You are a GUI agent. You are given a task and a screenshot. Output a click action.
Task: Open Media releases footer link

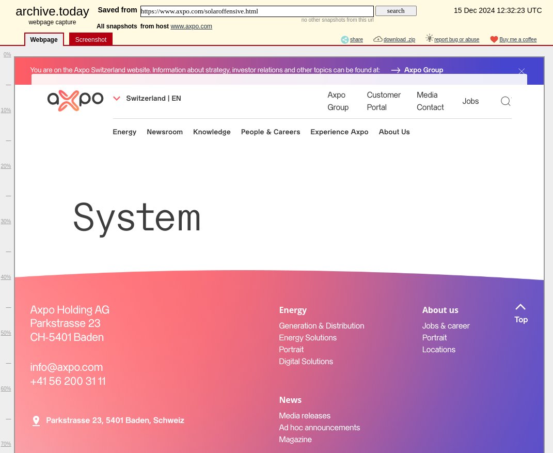[305, 416]
